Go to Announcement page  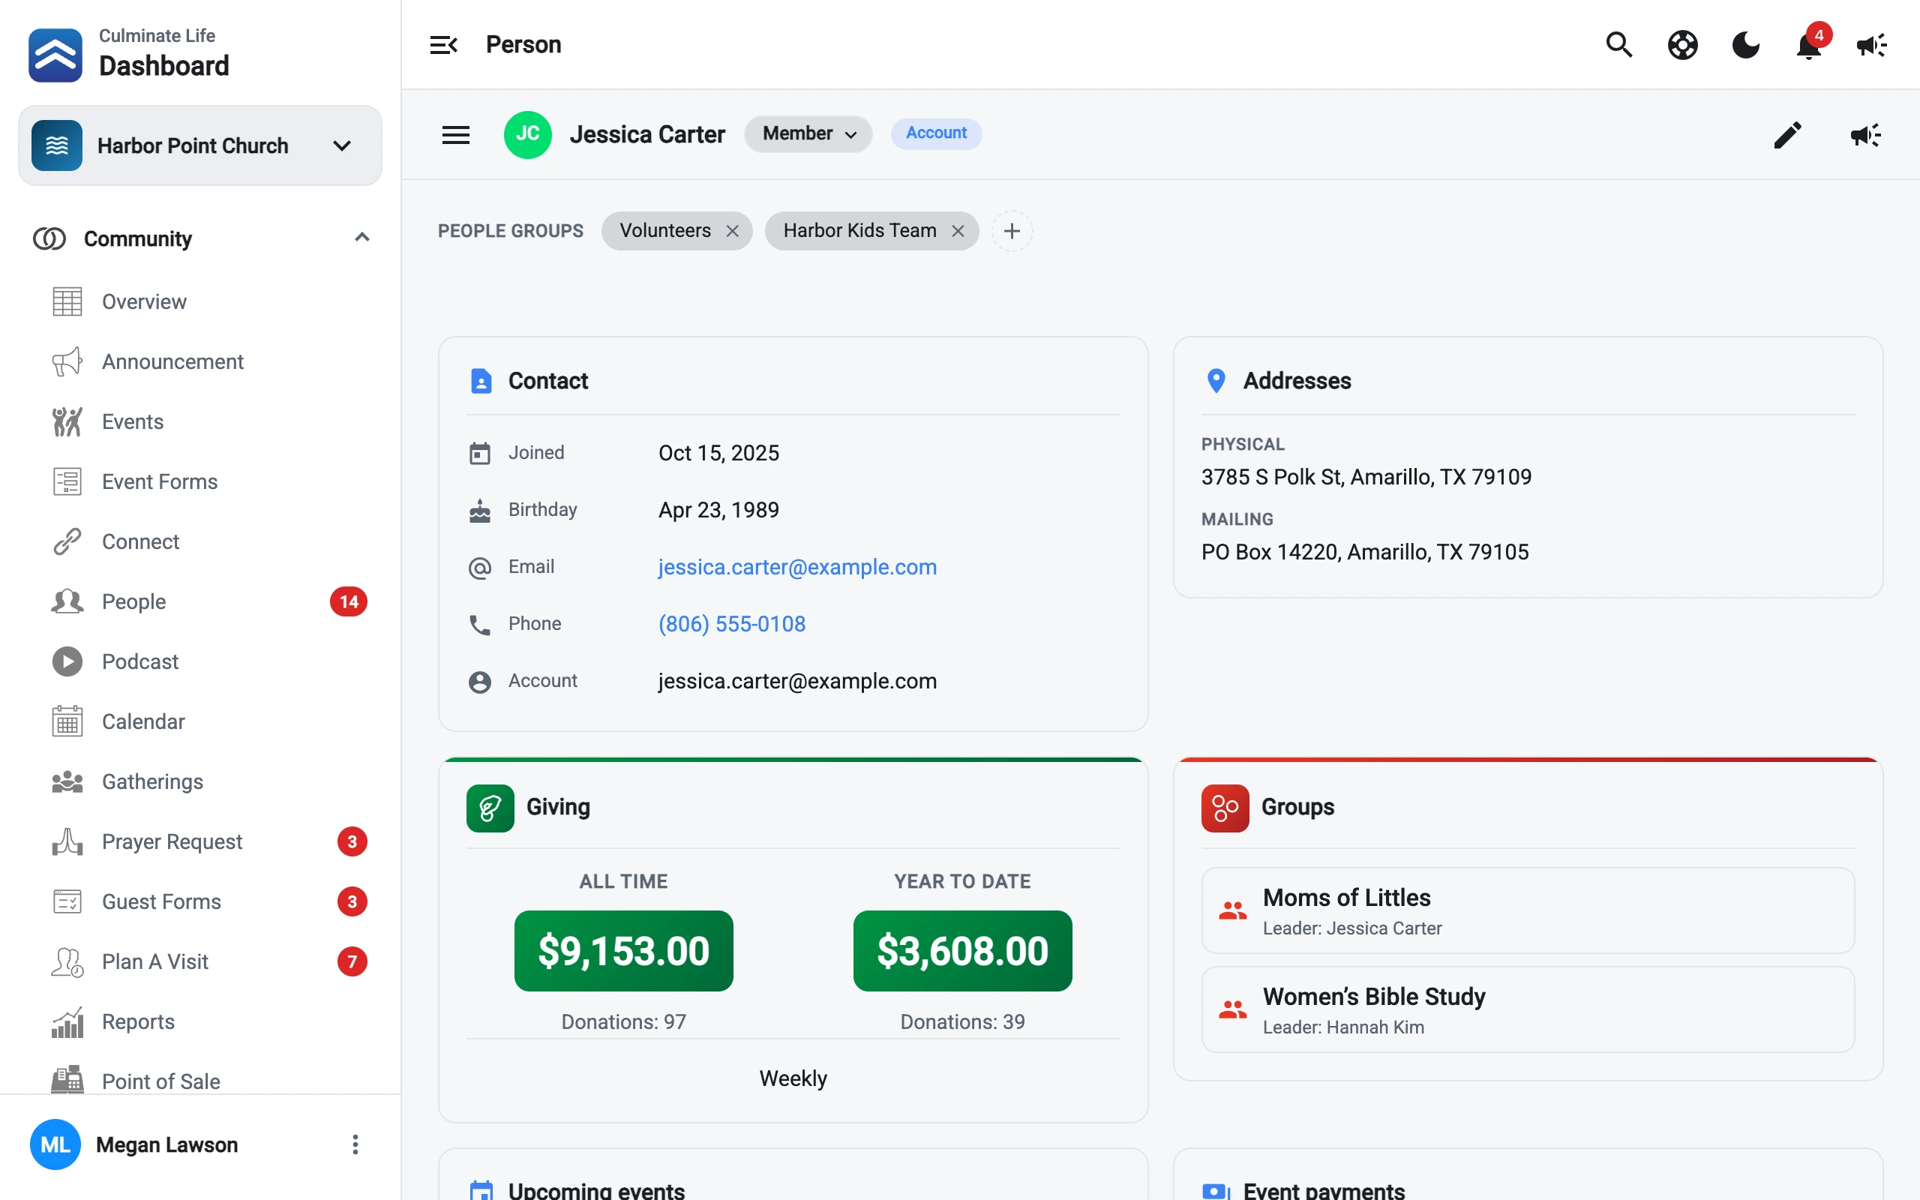tap(200, 361)
